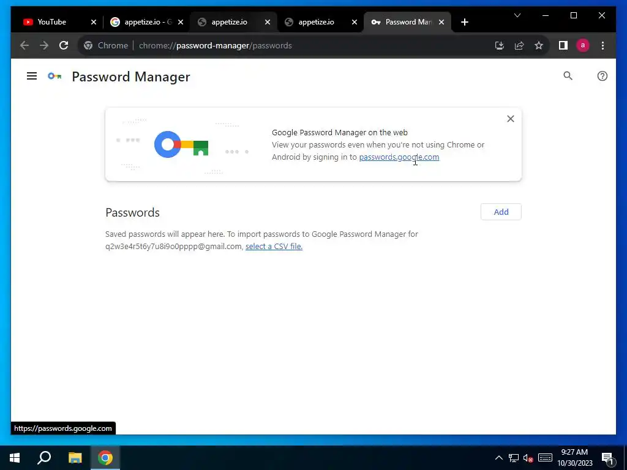Click the muted volume tray icon
The image size is (627, 470).
tap(528, 458)
